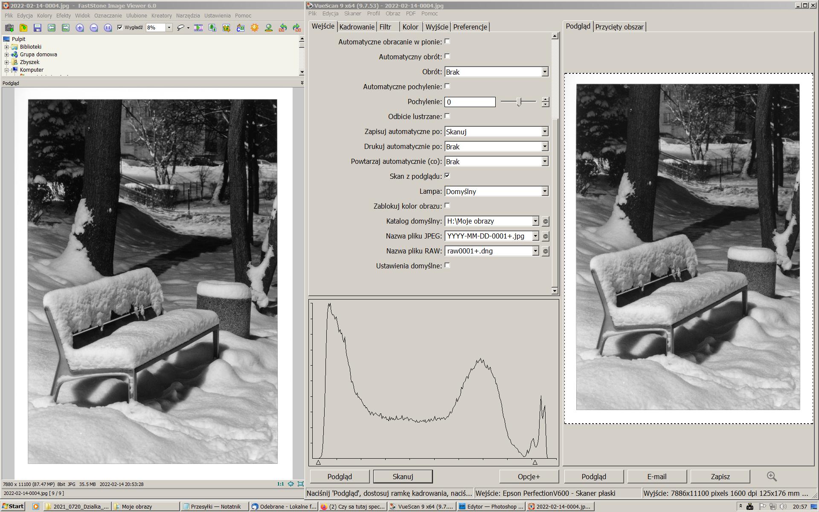Click the rotate left 90 icon
819x512 pixels.
point(283,28)
